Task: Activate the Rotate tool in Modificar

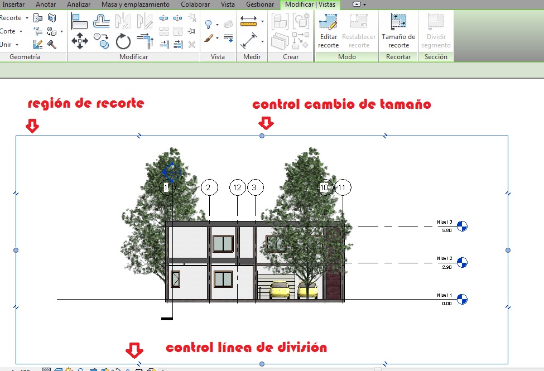Action: point(123,41)
